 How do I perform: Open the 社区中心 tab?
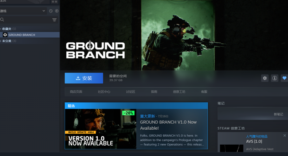pyautogui.click(x=104, y=92)
